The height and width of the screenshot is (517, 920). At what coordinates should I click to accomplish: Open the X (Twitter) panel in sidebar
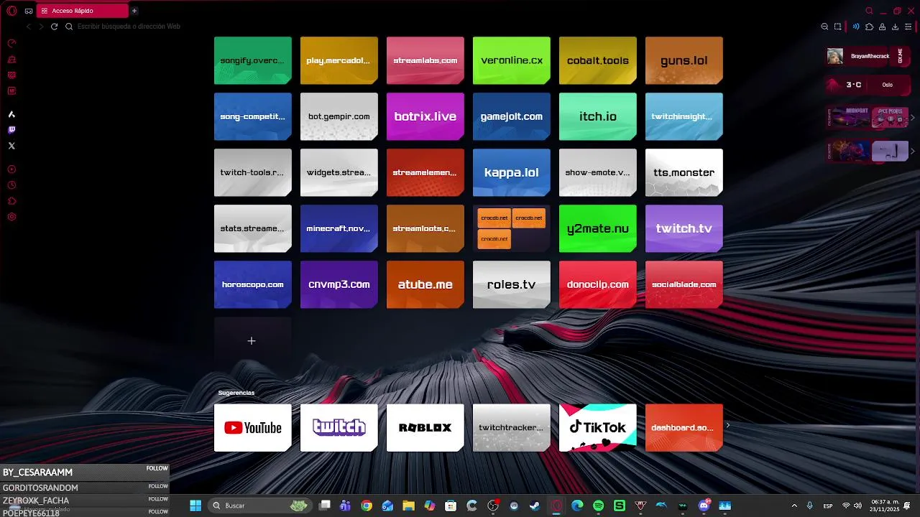click(x=11, y=146)
